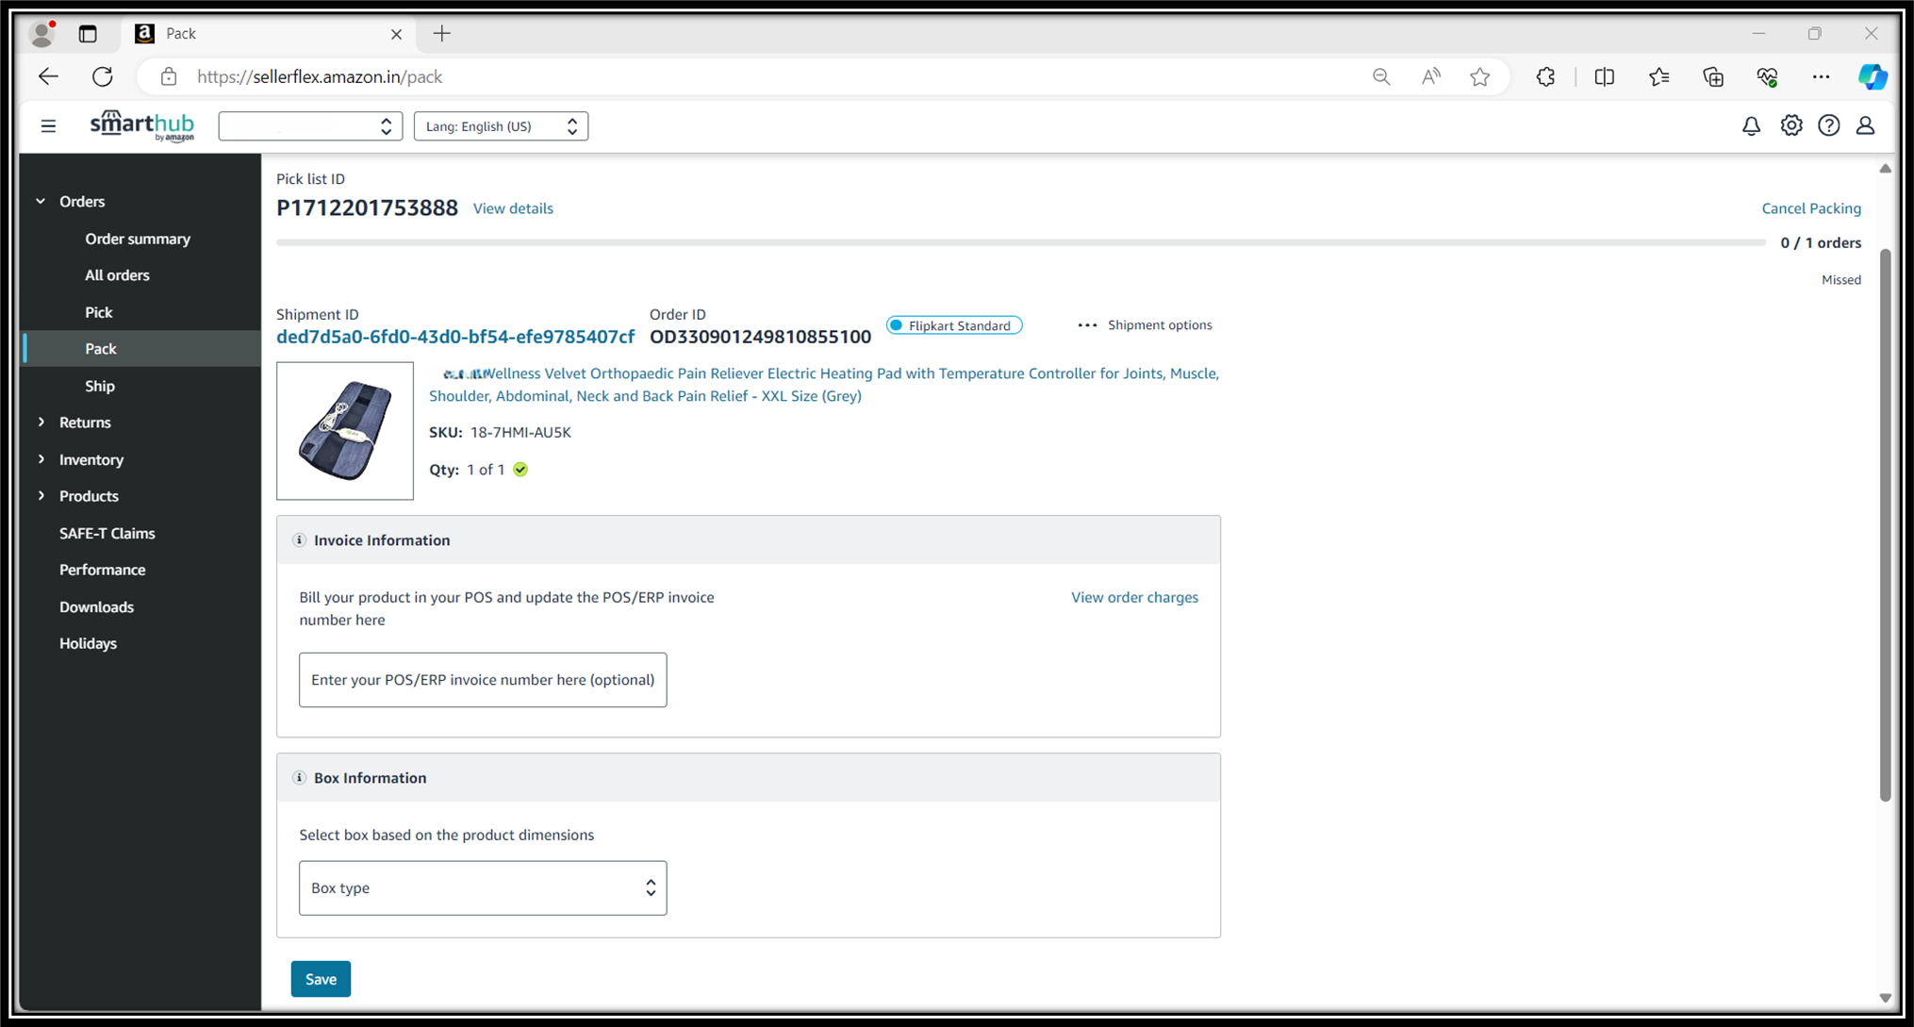Click the green quantity check mark
Screen dimensions: 1914x1027
click(520, 470)
